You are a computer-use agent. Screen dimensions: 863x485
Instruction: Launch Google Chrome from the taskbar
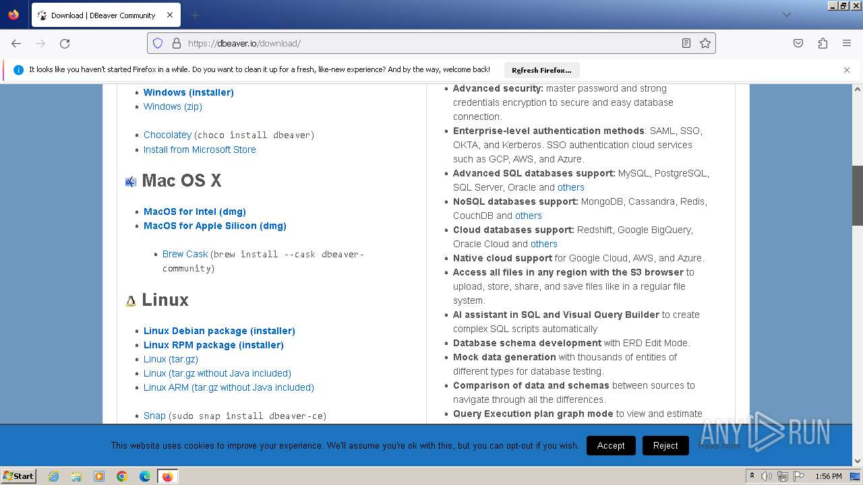(122, 476)
